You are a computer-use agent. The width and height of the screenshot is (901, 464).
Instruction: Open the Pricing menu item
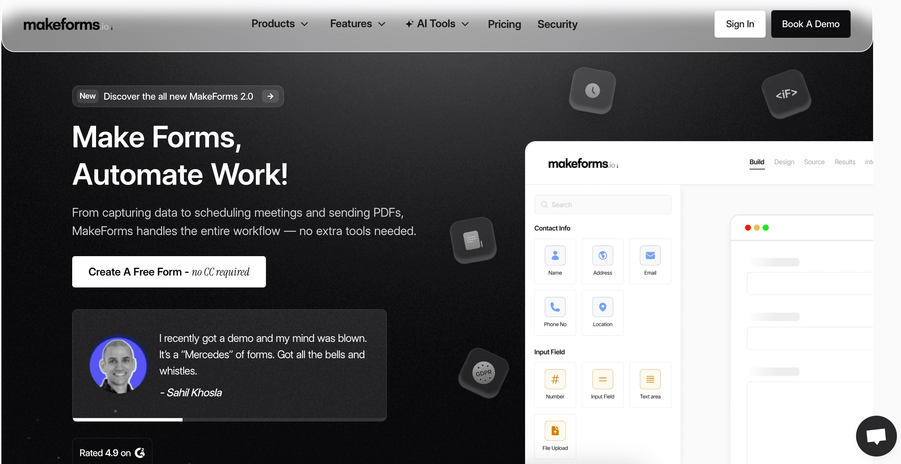(x=504, y=24)
